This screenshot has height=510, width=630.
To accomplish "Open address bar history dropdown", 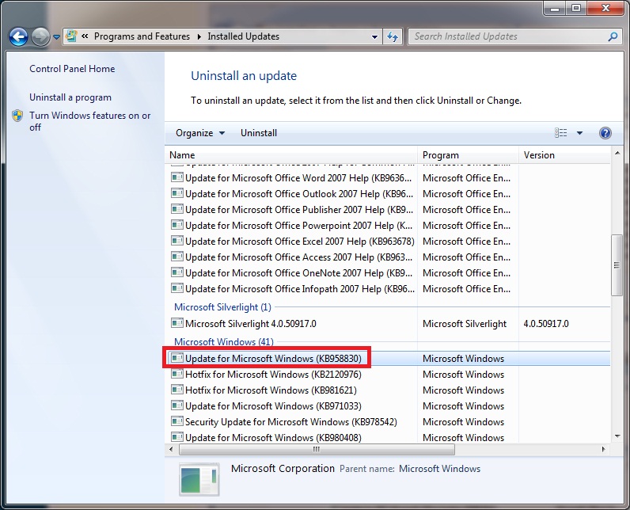I will 374,36.
